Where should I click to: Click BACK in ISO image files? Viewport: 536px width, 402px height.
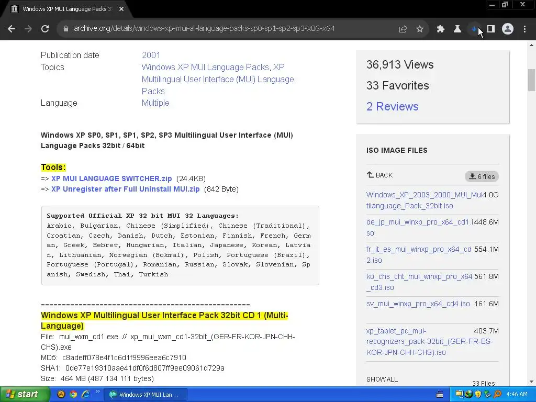(x=379, y=175)
